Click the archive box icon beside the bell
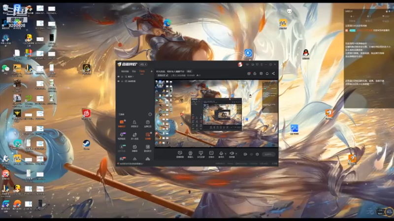Viewport: 394px width, 221px height. (x=261, y=73)
